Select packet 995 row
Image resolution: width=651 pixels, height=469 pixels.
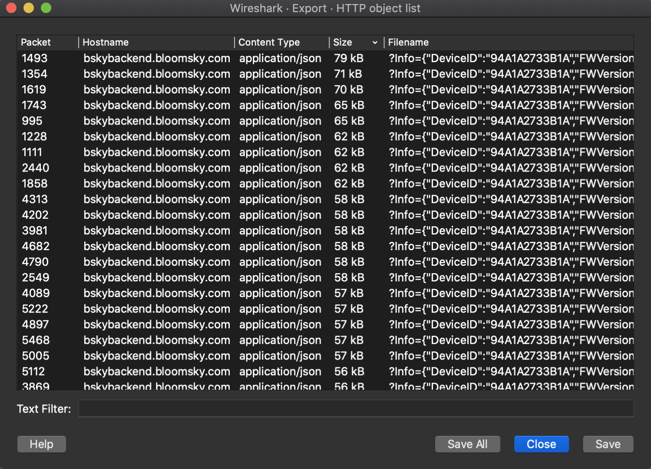point(326,121)
